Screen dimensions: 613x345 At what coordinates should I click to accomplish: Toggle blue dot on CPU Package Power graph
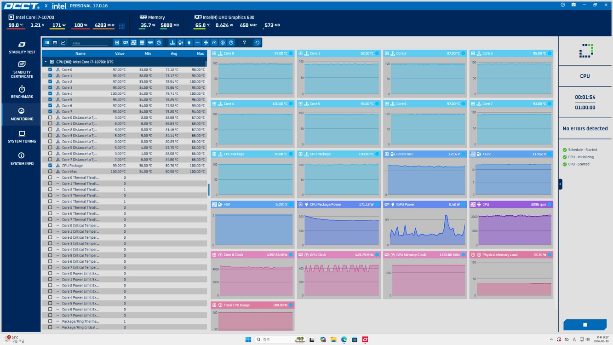[377, 204]
